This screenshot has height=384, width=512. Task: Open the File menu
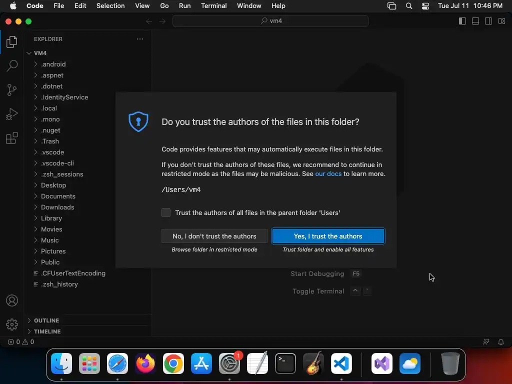59,6
